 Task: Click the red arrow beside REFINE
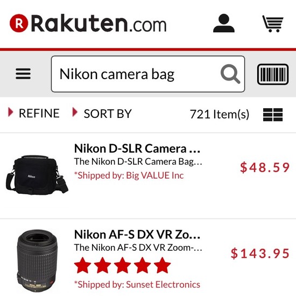pos(11,112)
